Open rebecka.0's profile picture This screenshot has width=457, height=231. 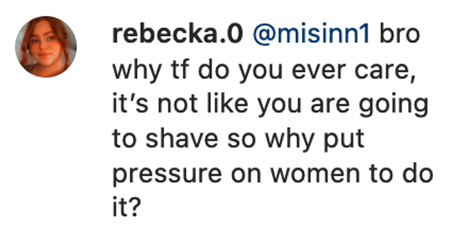pos(46,46)
